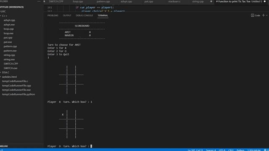Click the new terminal plus icon
Viewport: 269px width, 151px height.
coord(264,15)
